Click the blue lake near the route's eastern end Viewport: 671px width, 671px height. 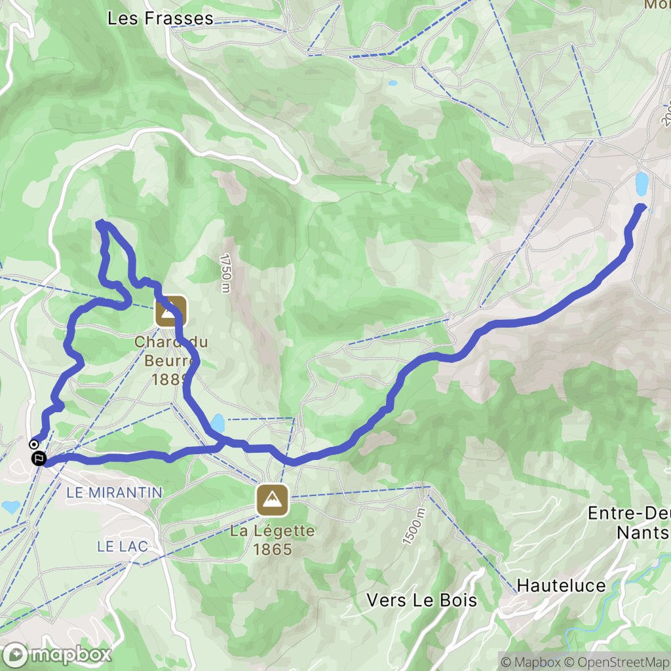click(x=642, y=184)
